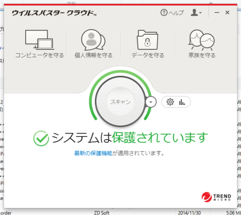The image size is (241, 215).
Task: Click the green checkmark status icon
Action: [41, 138]
